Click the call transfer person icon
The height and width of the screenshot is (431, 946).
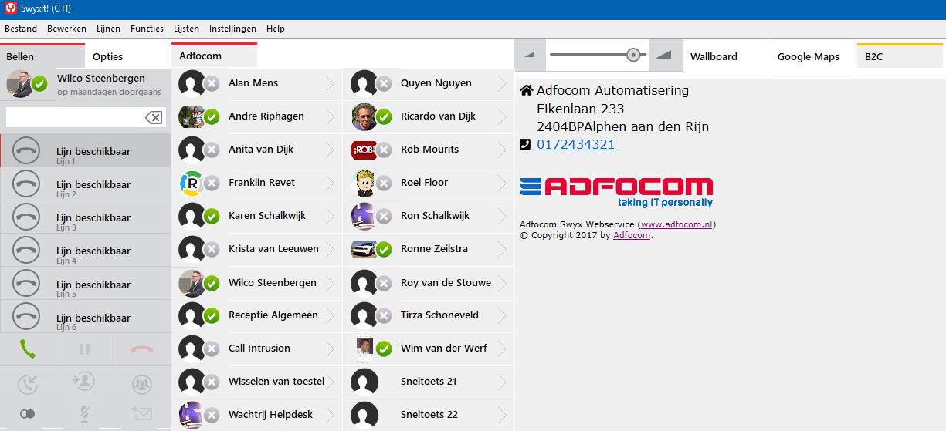pos(84,381)
